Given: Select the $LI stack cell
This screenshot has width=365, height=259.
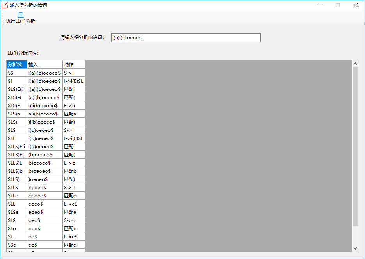Looking at the screenshot, I should pyautogui.click(x=17, y=138).
